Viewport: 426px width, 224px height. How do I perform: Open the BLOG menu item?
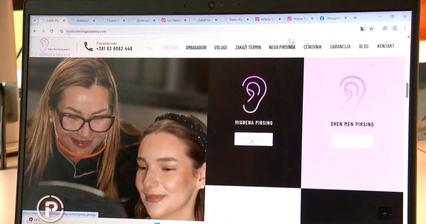[x=364, y=46]
